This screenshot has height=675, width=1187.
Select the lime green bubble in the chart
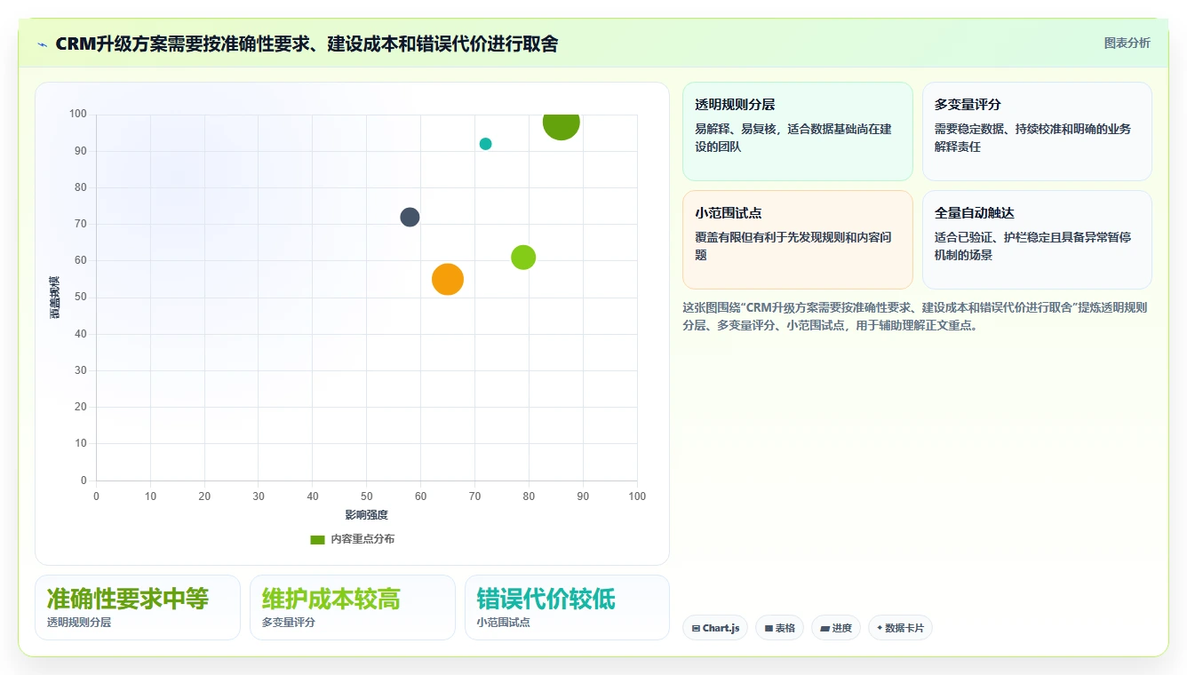[523, 258]
